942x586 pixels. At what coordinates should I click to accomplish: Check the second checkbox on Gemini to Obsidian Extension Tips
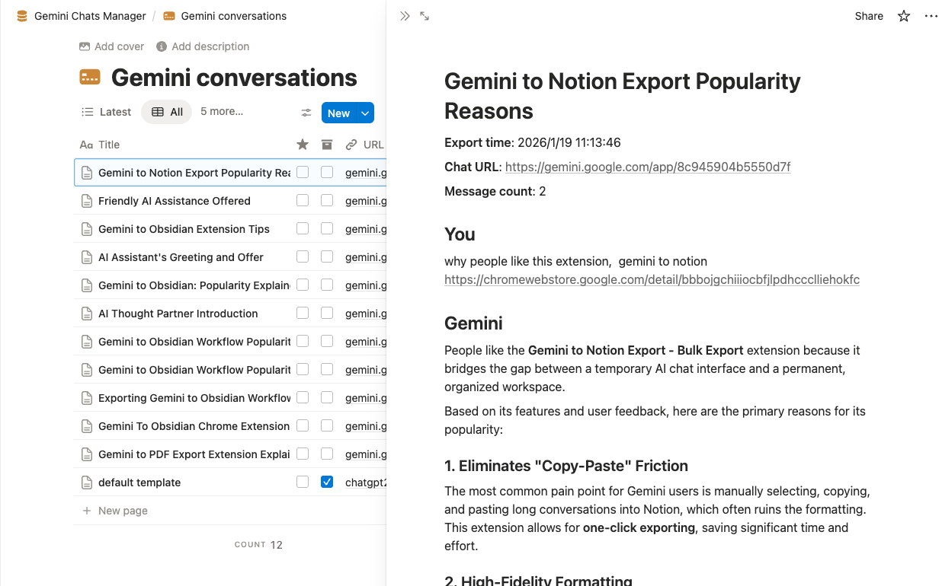point(326,228)
